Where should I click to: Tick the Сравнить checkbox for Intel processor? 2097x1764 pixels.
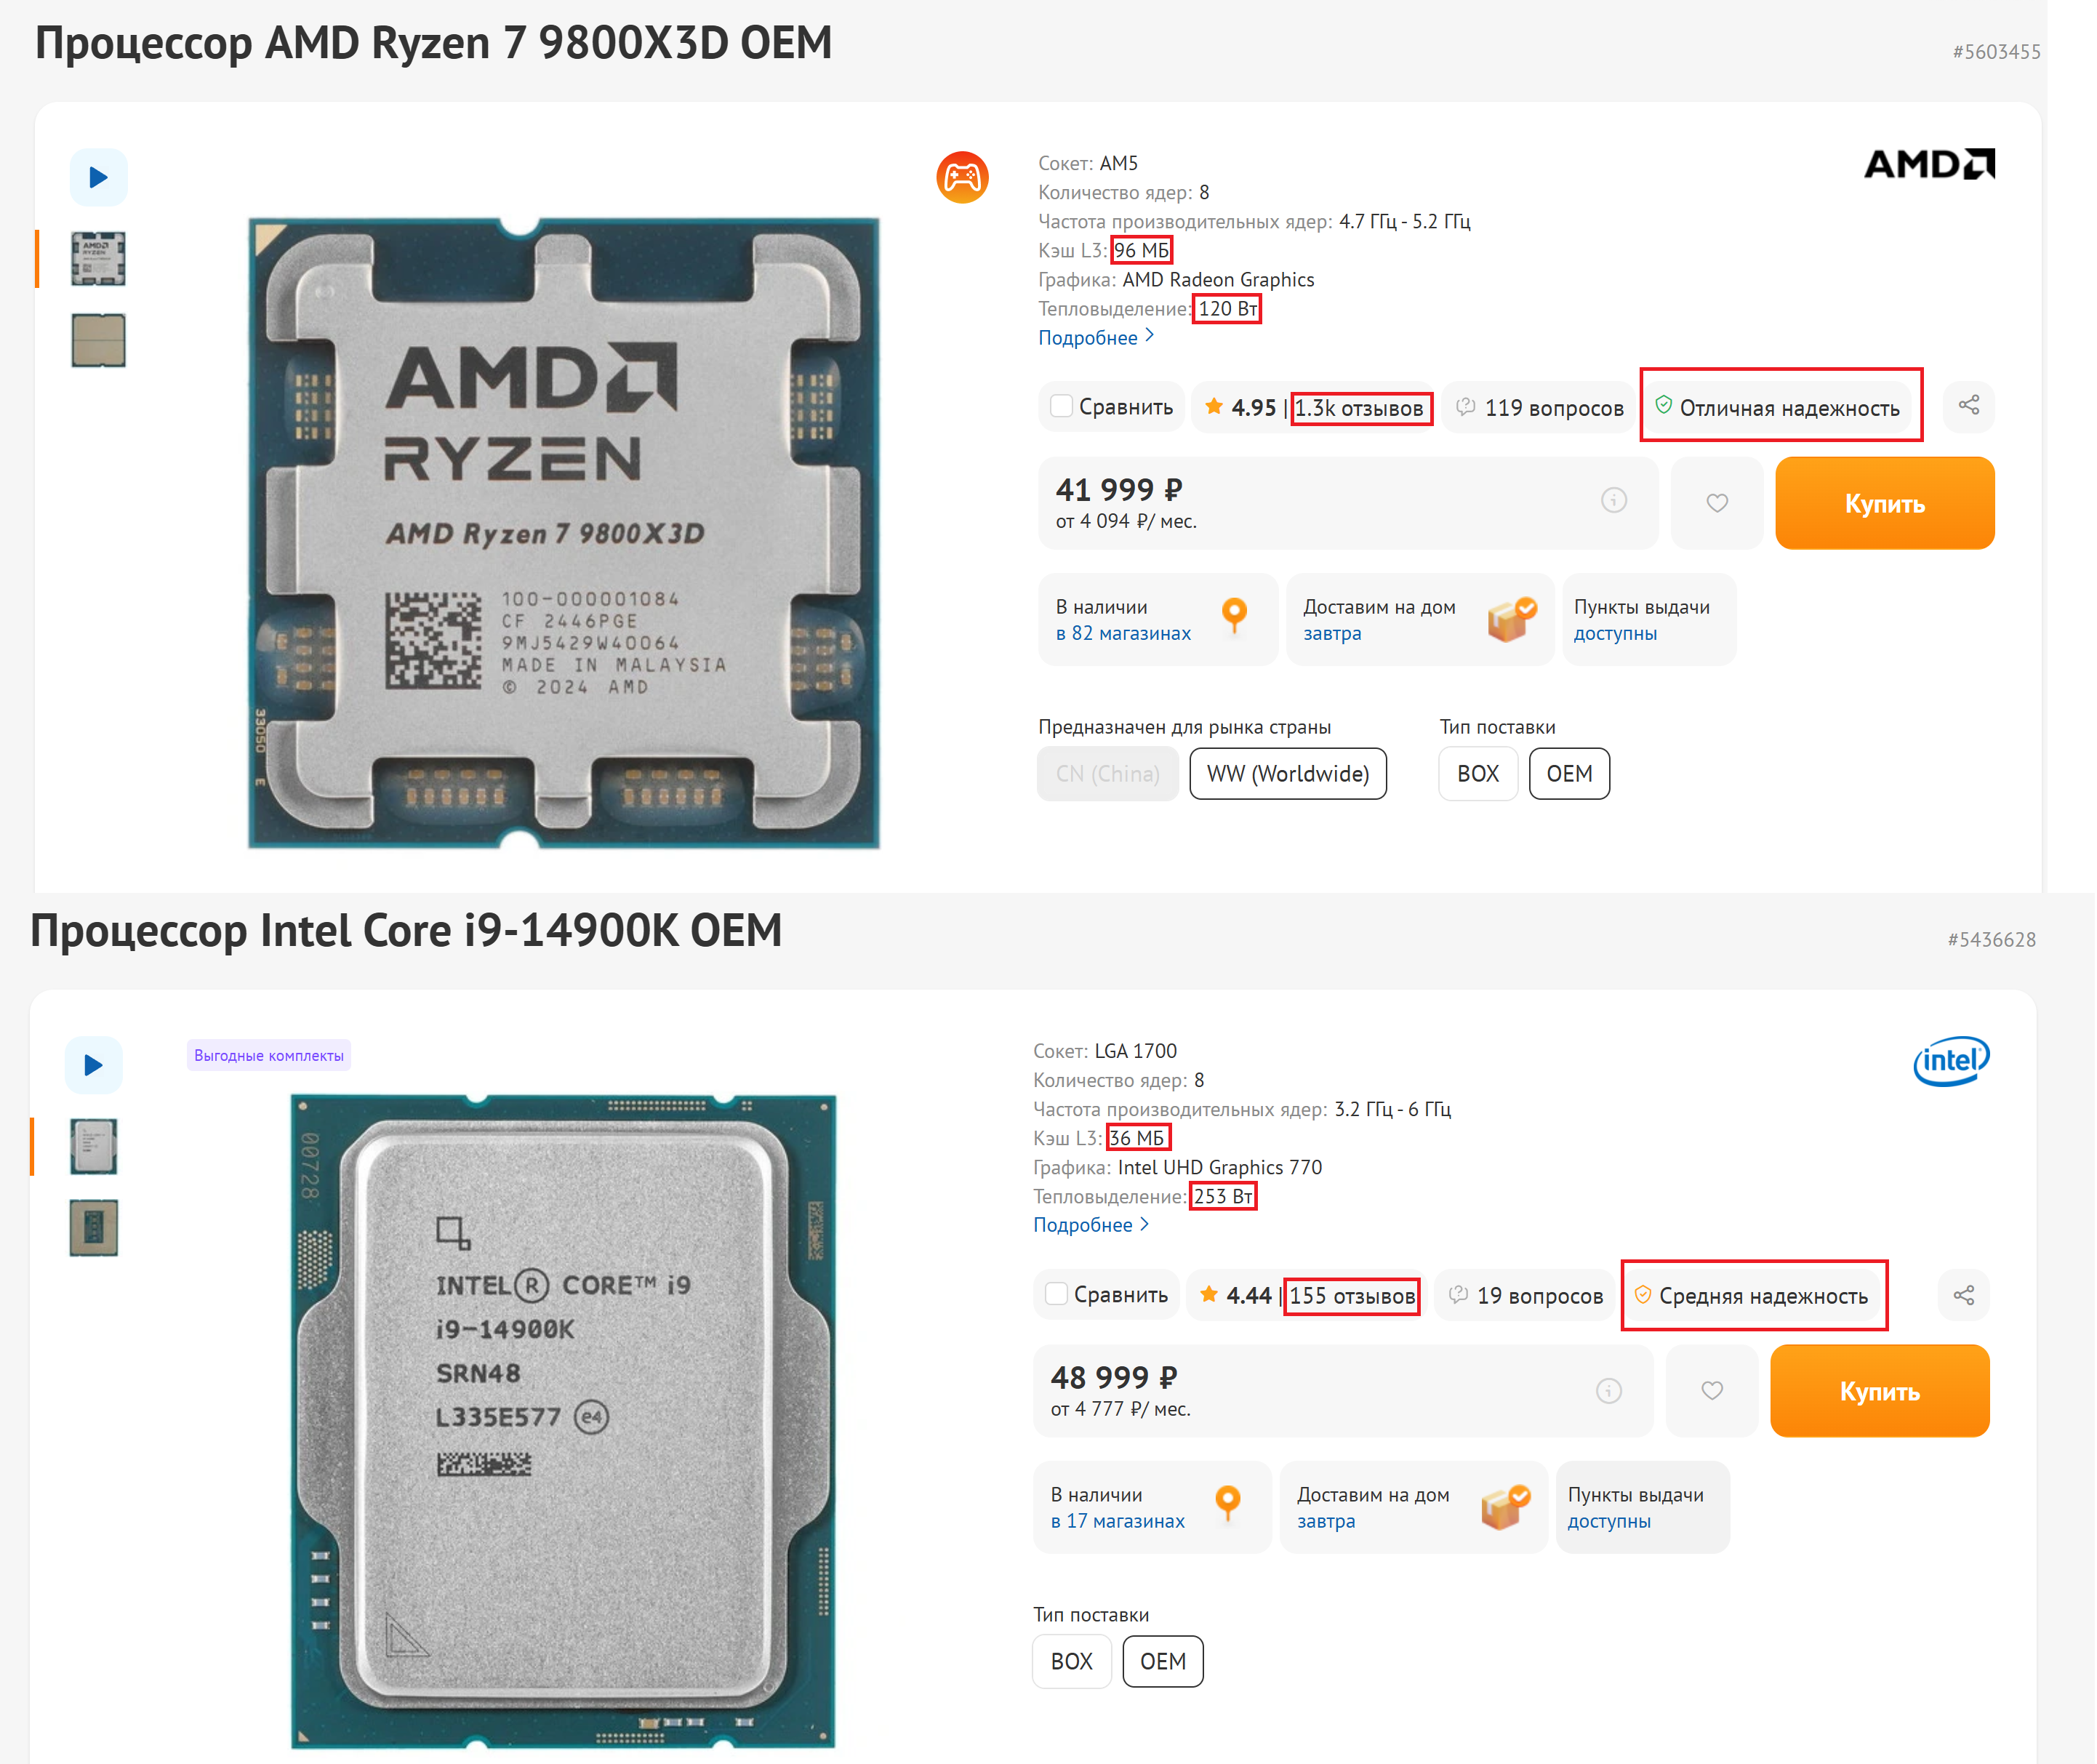(x=1056, y=1294)
